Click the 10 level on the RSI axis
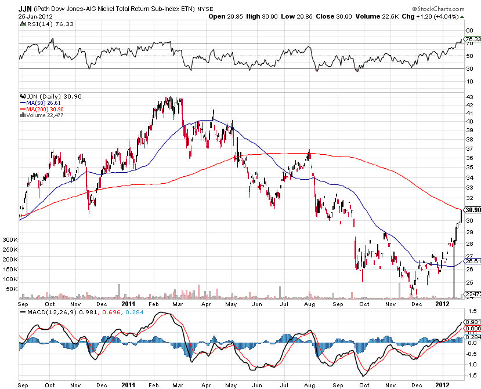This screenshot has height=389, width=481. click(469, 81)
